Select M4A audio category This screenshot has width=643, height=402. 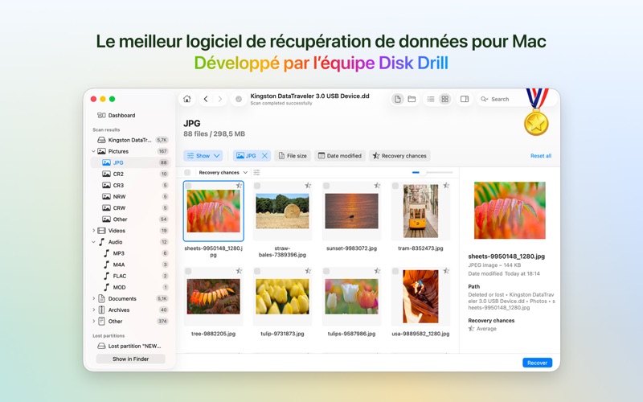tap(131, 265)
